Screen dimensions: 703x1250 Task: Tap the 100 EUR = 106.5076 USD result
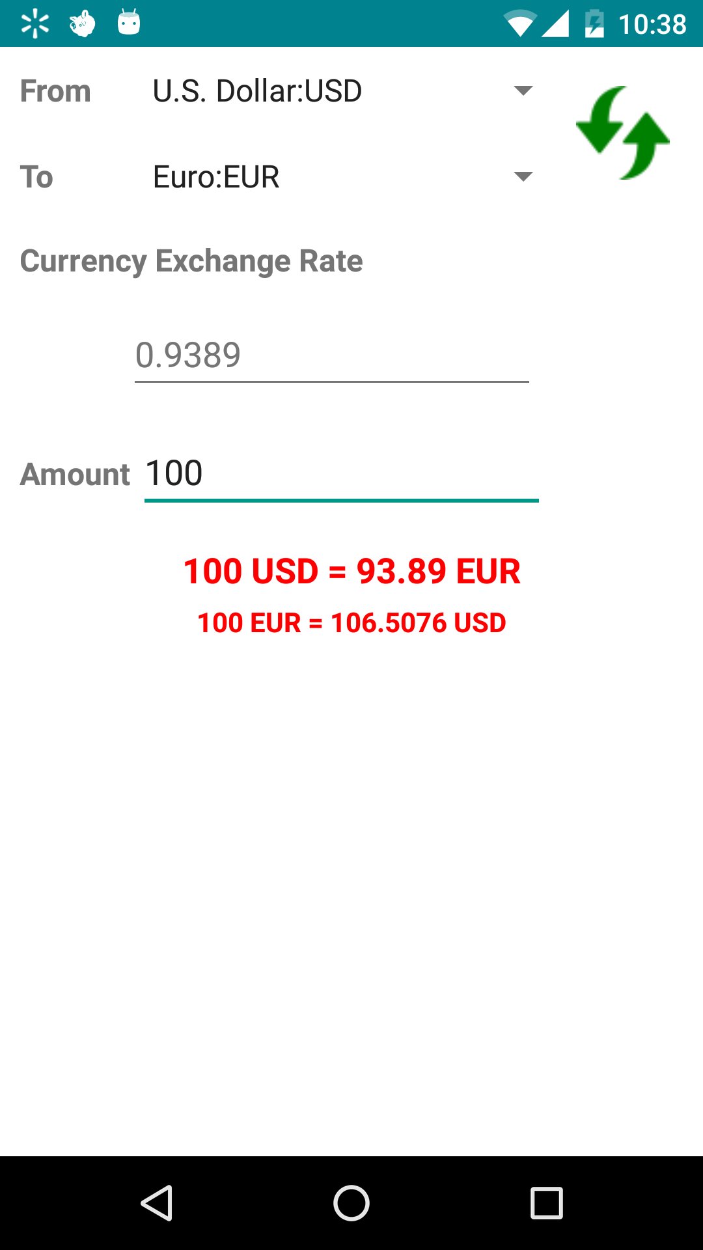(x=351, y=623)
